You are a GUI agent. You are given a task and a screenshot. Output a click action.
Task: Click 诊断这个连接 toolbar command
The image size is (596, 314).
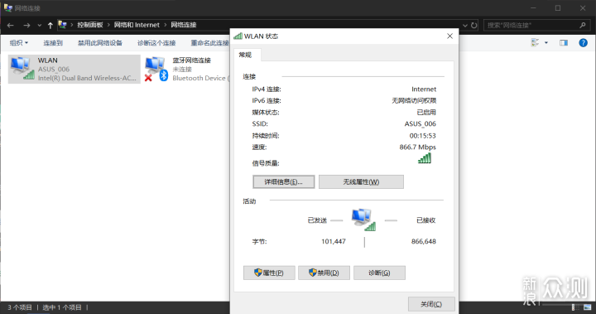point(156,43)
